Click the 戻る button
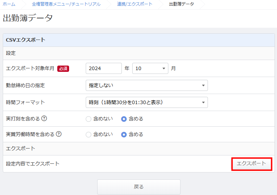277x195 pixels. [x=139, y=187]
